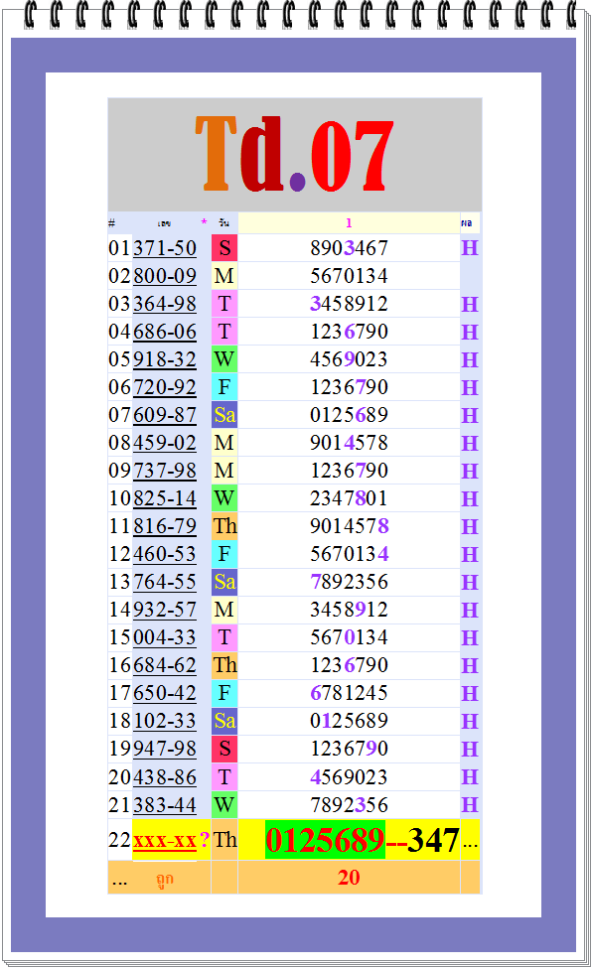Select the red 20 total in footer
593x969 pixels.
349,878
